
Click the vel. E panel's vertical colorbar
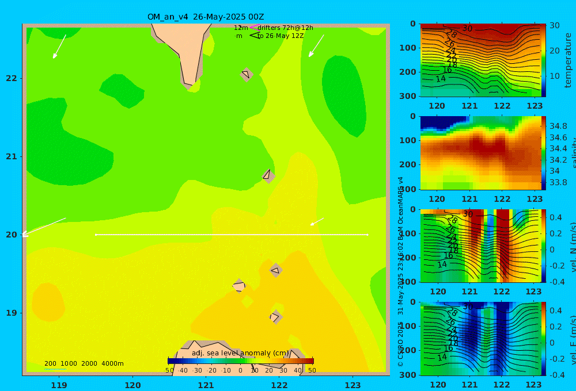click(x=544, y=339)
